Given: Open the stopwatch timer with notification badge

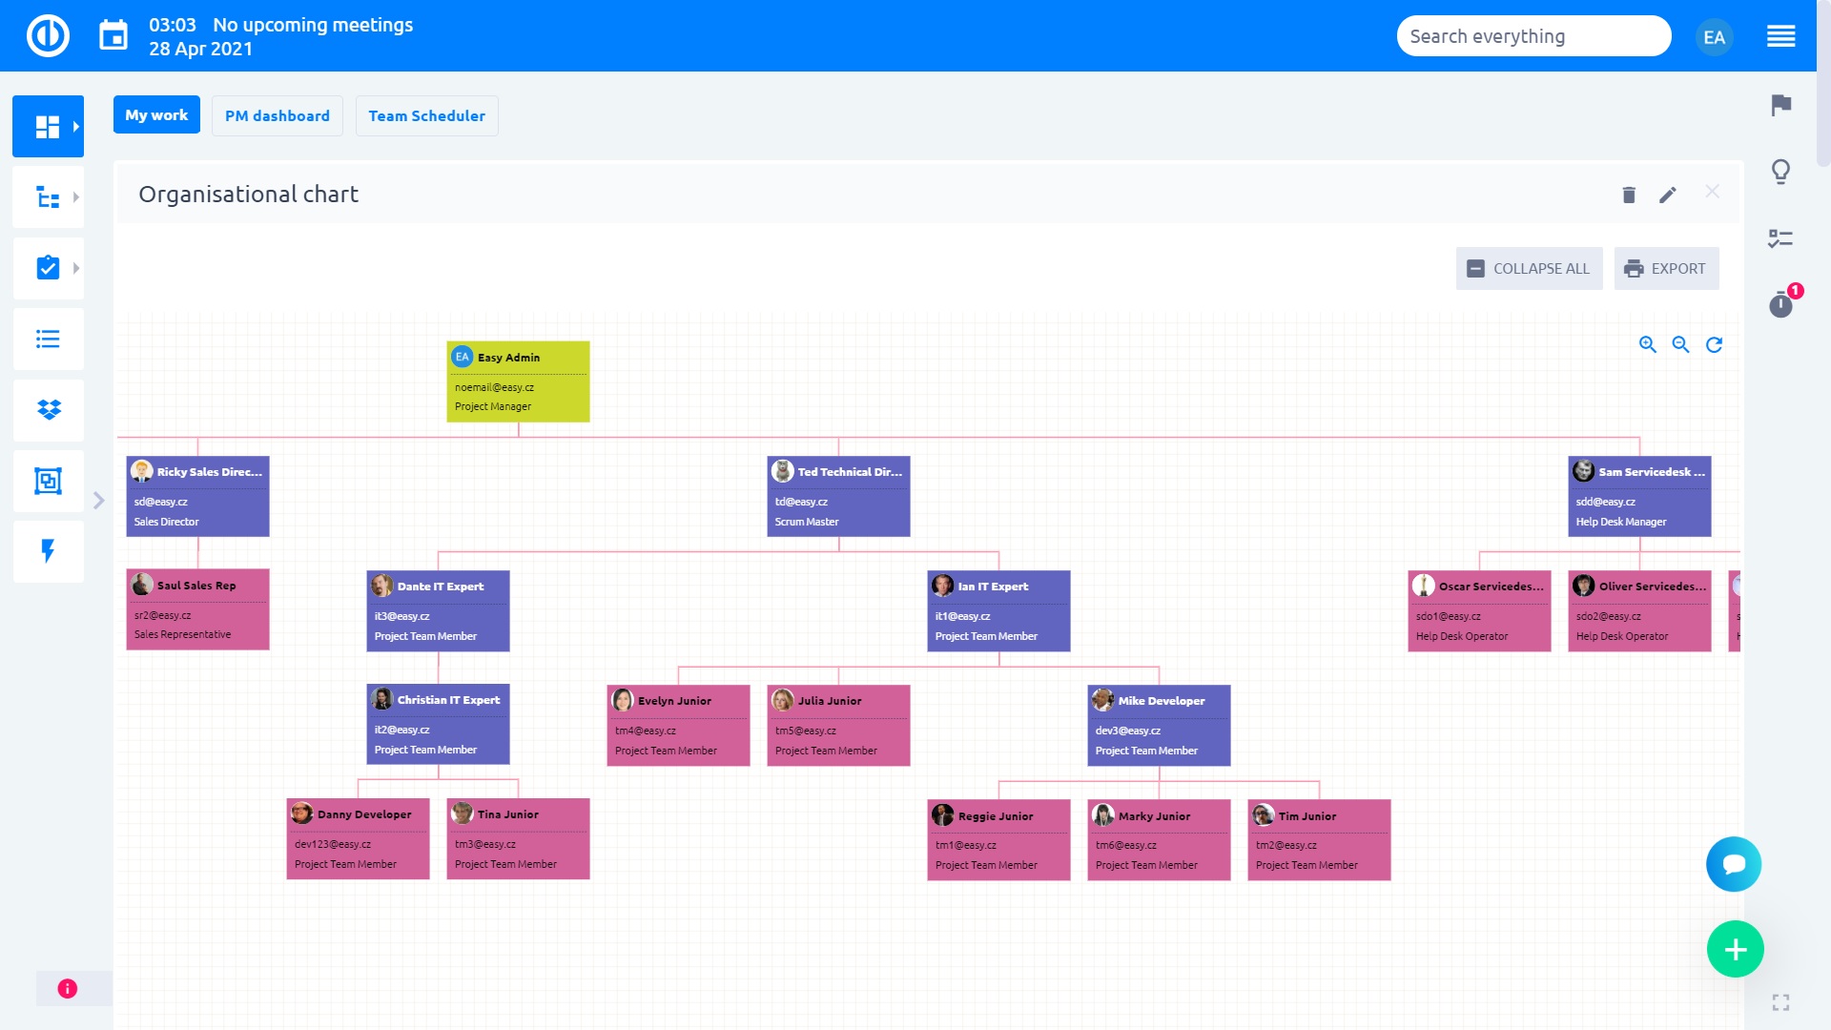Looking at the screenshot, I should click(x=1780, y=304).
